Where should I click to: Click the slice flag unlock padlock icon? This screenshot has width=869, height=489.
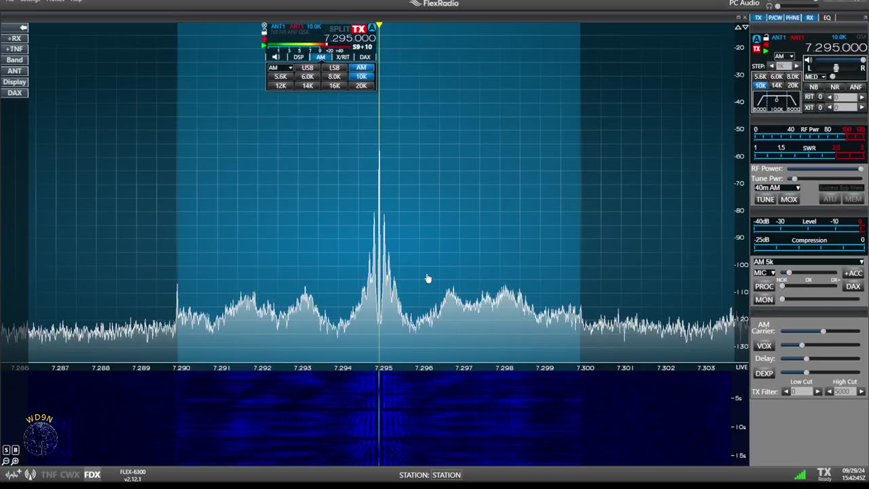click(x=264, y=33)
